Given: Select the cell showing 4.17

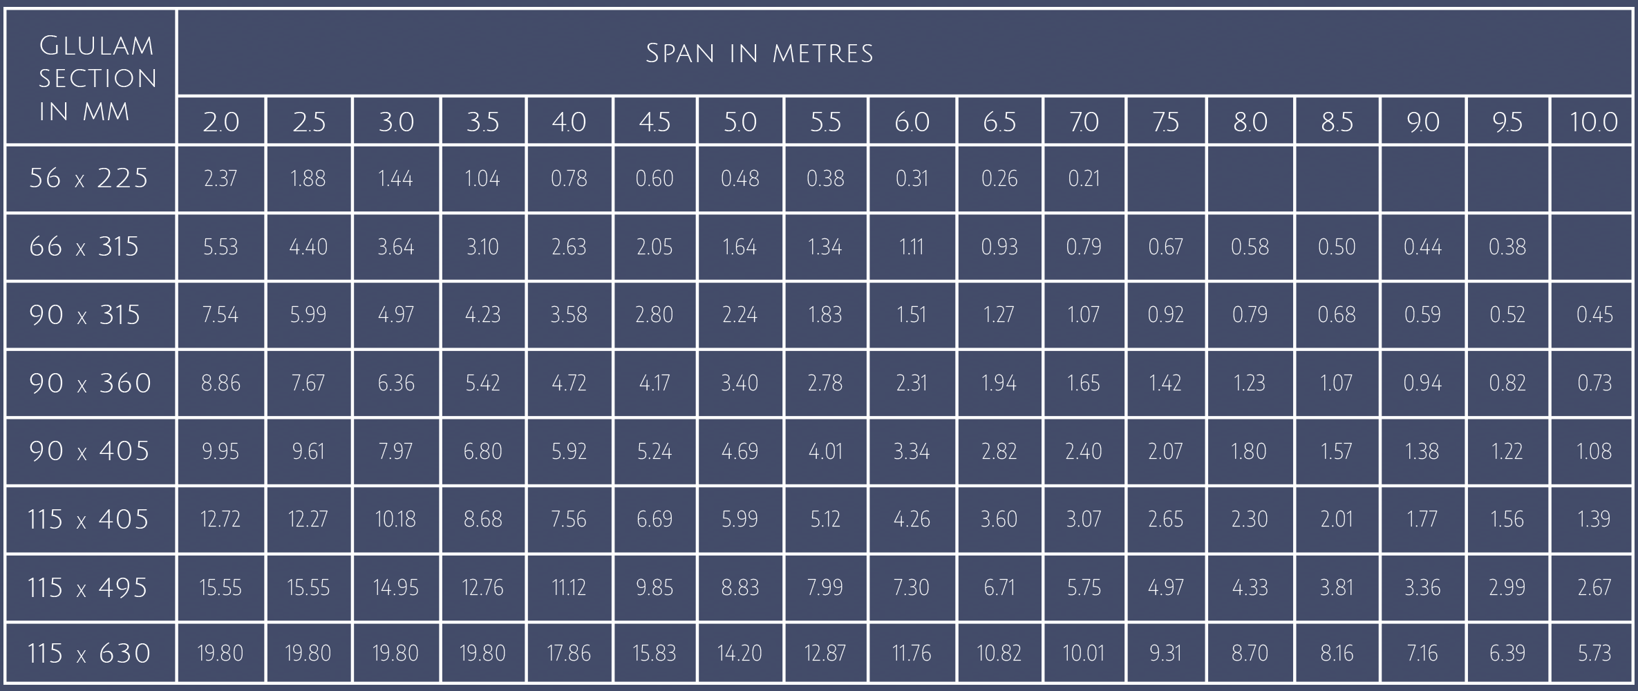Looking at the screenshot, I should coord(655,383).
